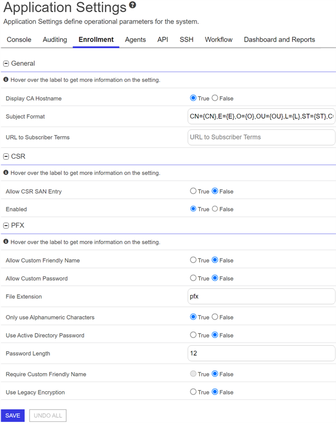Open the Dashboard and Reports tab

click(x=279, y=39)
